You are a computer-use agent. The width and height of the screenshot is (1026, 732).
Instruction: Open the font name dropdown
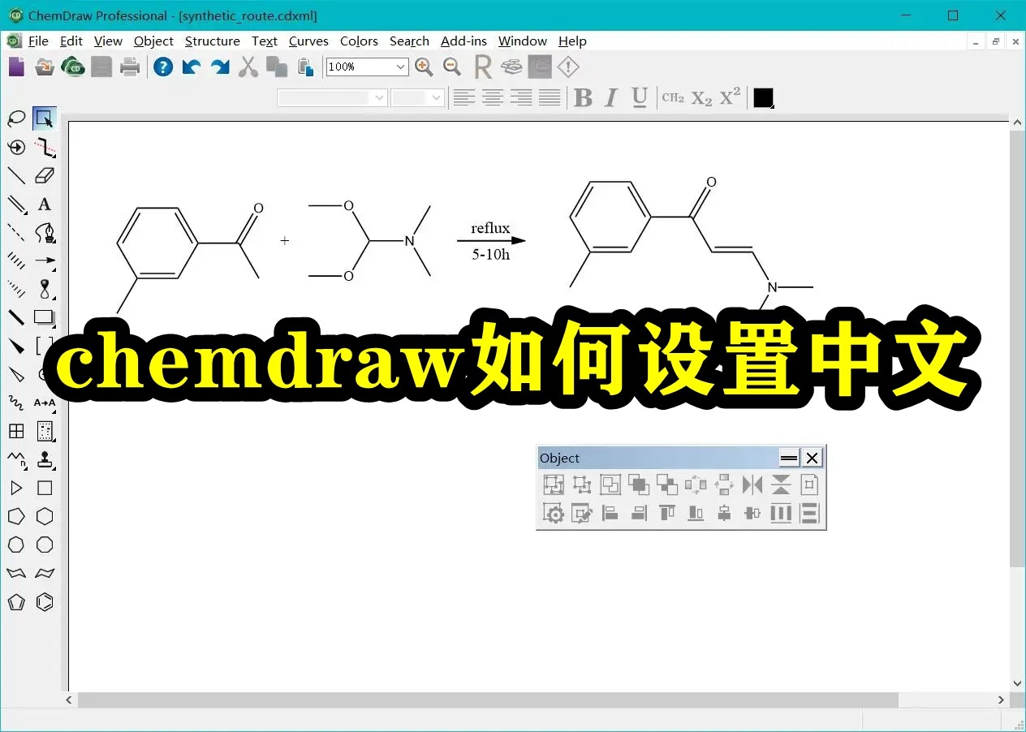pyautogui.click(x=379, y=98)
